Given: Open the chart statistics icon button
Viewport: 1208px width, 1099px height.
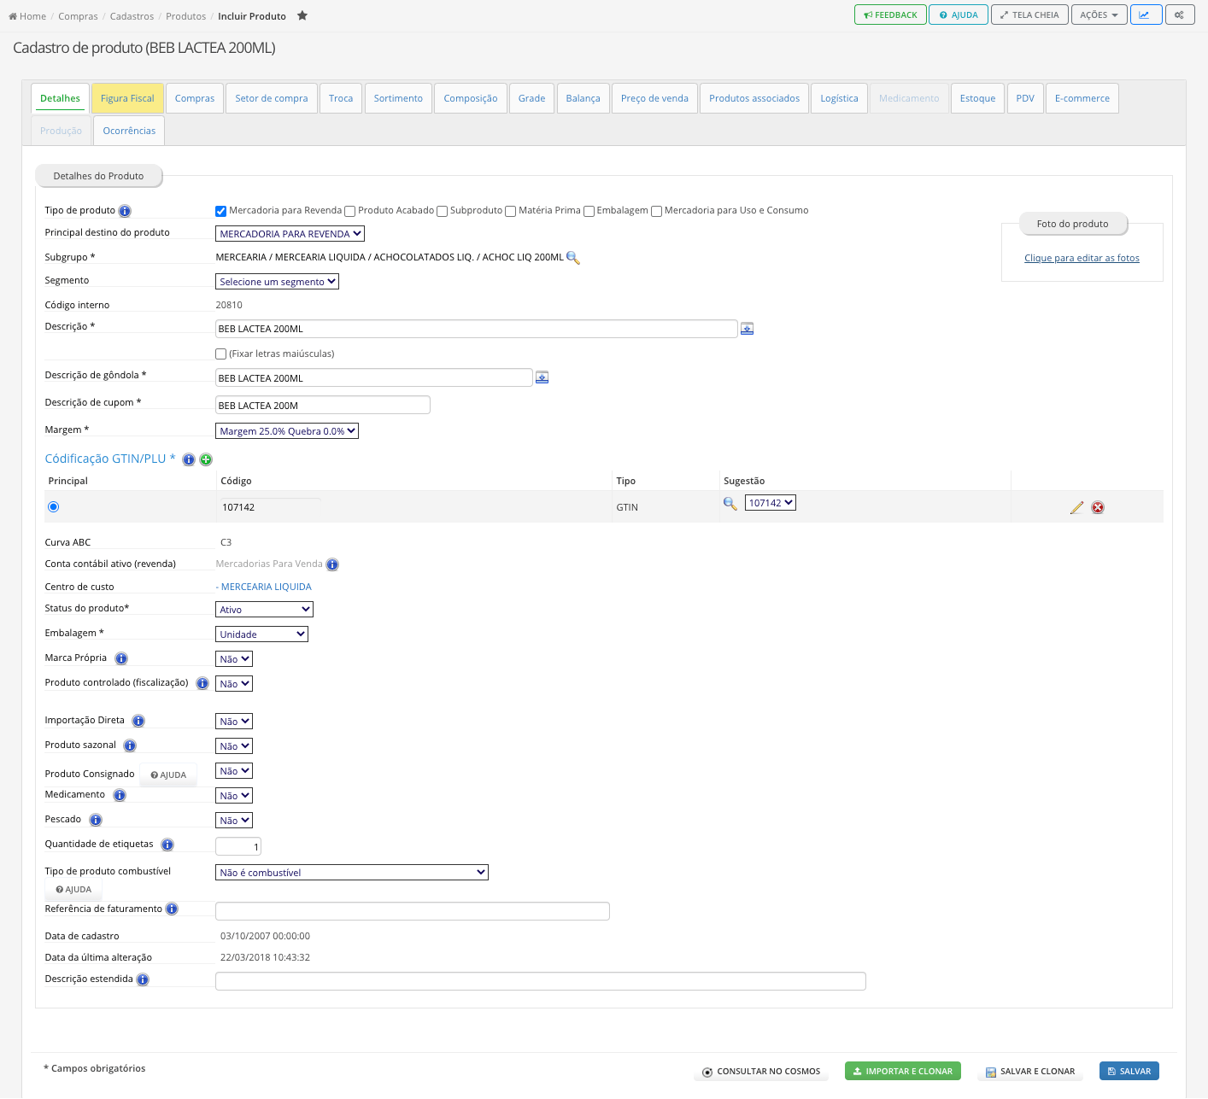Looking at the screenshot, I should coord(1146,15).
